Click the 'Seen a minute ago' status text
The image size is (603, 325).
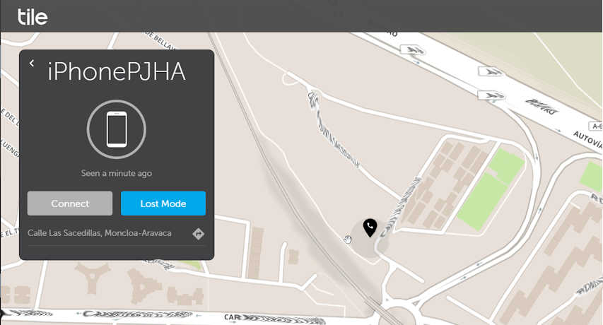point(117,173)
